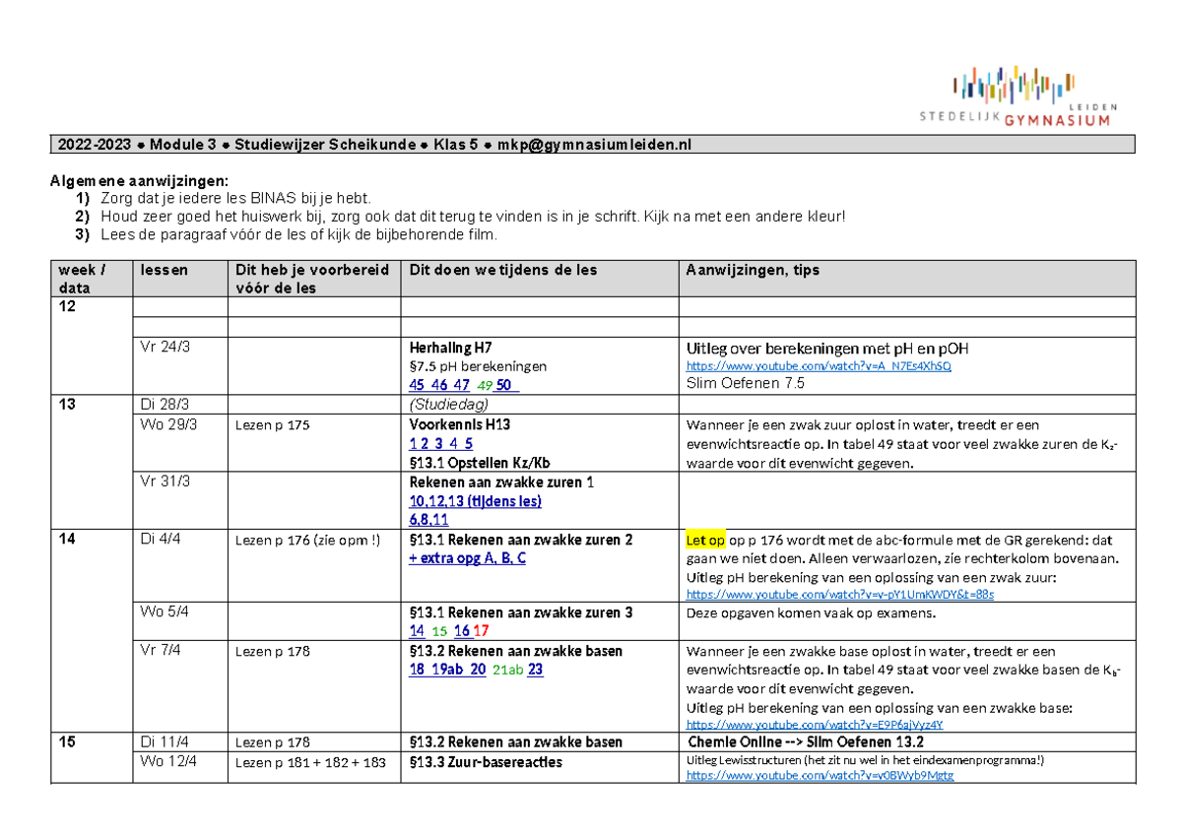Open the YouTube link ending t=88s
Image resolution: width=1182 pixels, height=836 pixels.
pos(840,595)
